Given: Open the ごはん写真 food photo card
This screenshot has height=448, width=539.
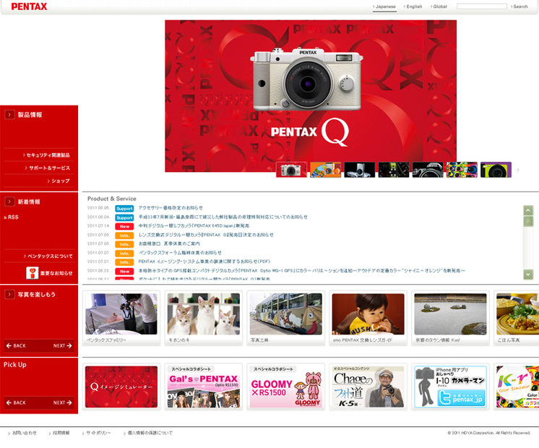Looking at the screenshot, I should coord(517,318).
